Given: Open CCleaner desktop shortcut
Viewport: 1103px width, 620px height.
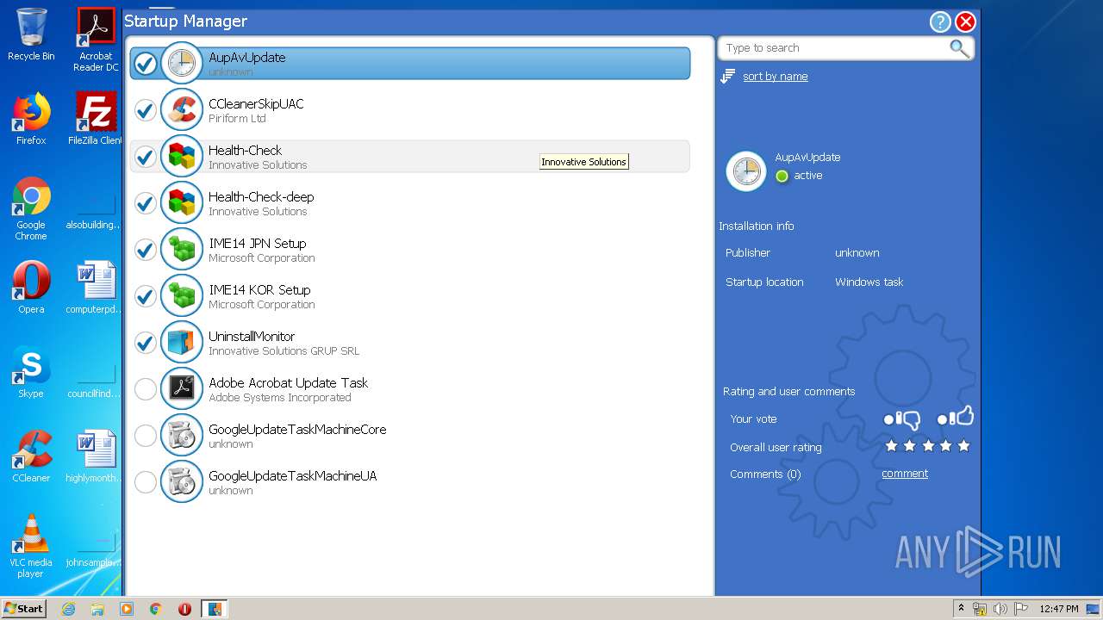Looking at the screenshot, I should 31,456.
